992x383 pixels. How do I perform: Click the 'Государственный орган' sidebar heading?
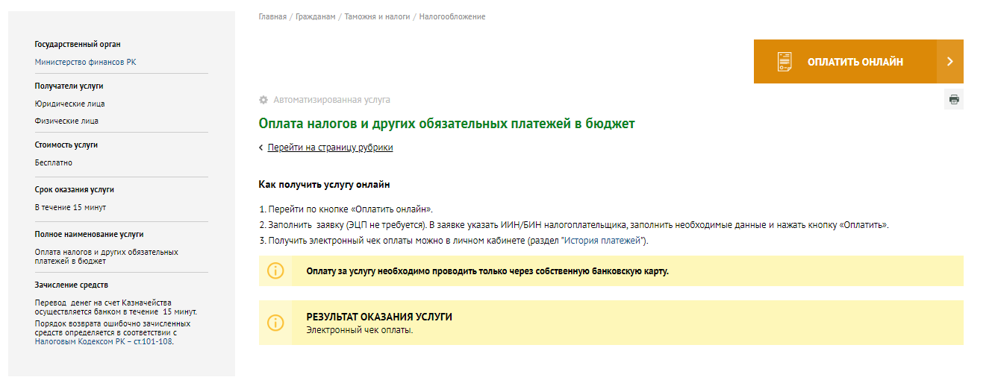point(78,45)
